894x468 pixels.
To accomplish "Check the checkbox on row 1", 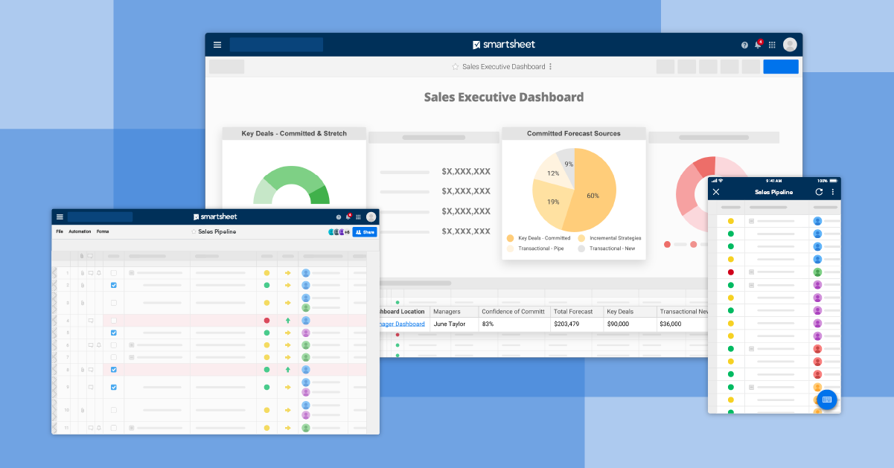I will coord(113,273).
